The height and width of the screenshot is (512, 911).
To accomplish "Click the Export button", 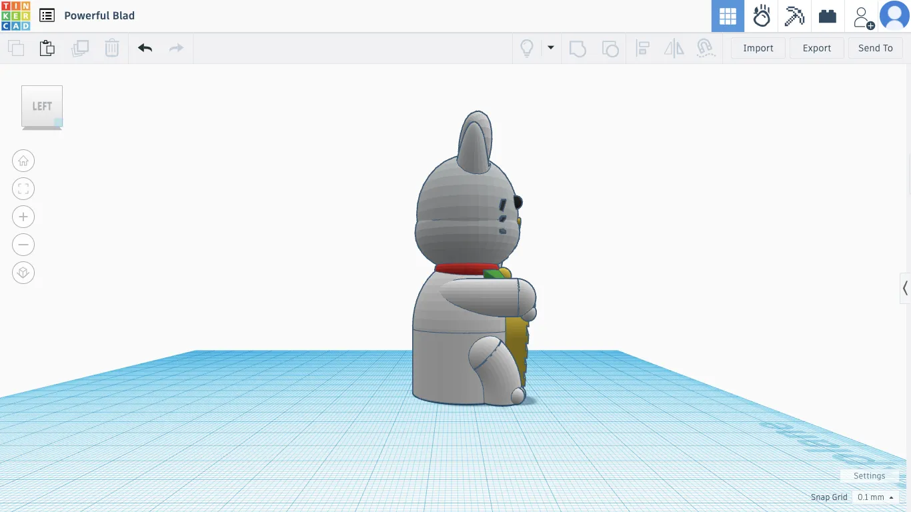I will (816, 48).
